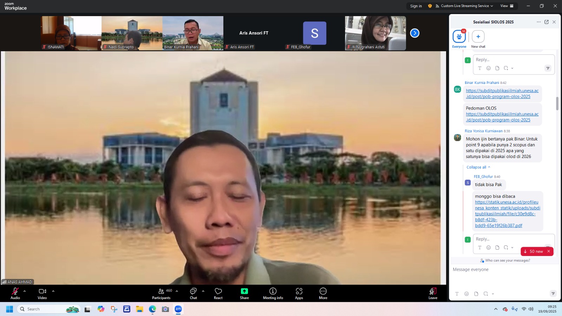Image resolution: width=562 pixels, height=316 pixels.
Task: Open the View layout dropdown
Action: pyautogui.click(x=507, y=6)
